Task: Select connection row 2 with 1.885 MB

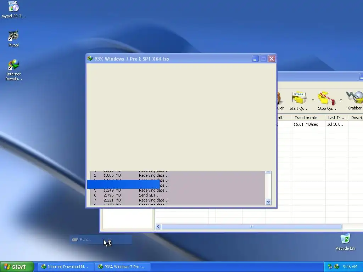Action: pos(178,175)
